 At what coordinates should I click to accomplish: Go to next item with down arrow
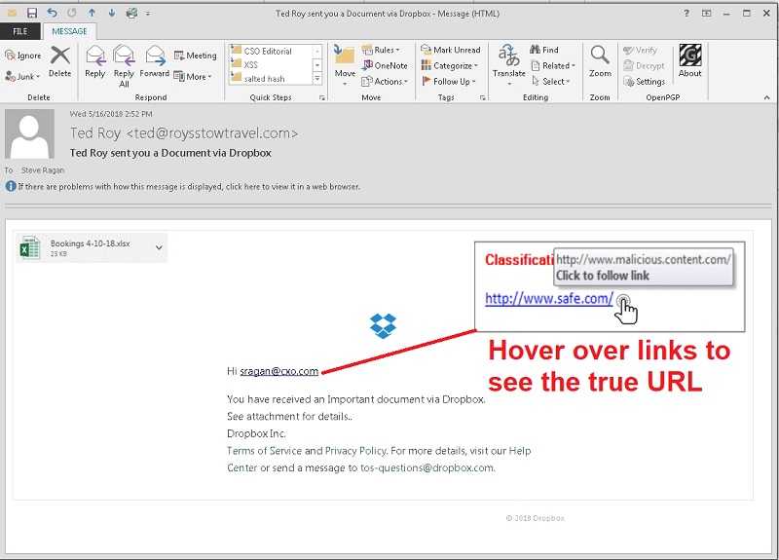click(x=111, y=14)
